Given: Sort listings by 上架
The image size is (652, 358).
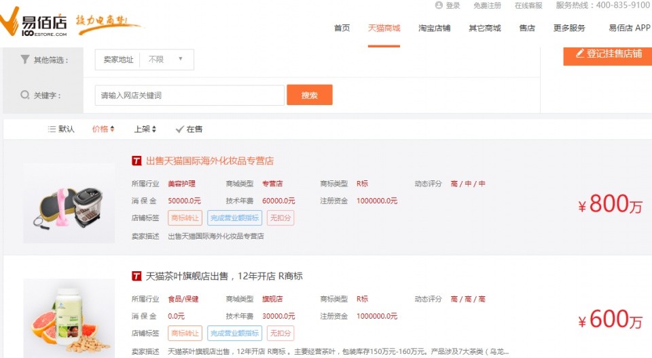Looking at the screenshot, I should 145,129.
